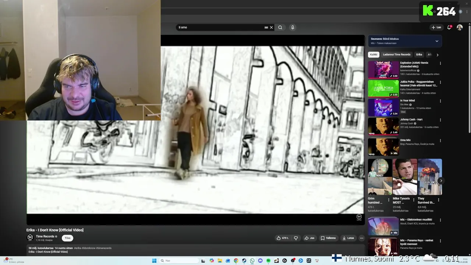The width and height of the screenshot is (471, 265).
Task: Click the #timerecords hashtag
Action: 104,248
